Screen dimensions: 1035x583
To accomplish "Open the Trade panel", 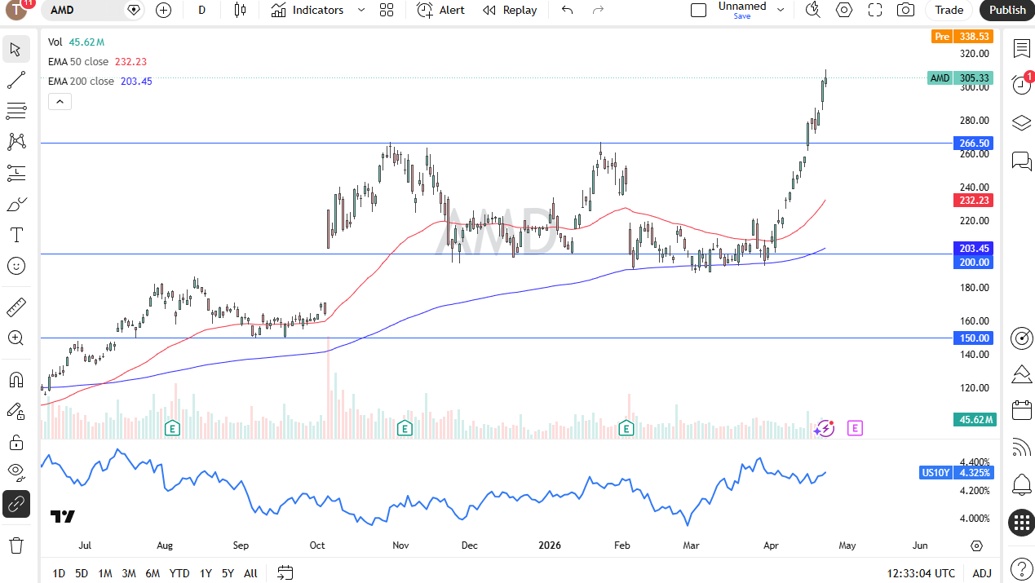I will (x=949, y=10).
